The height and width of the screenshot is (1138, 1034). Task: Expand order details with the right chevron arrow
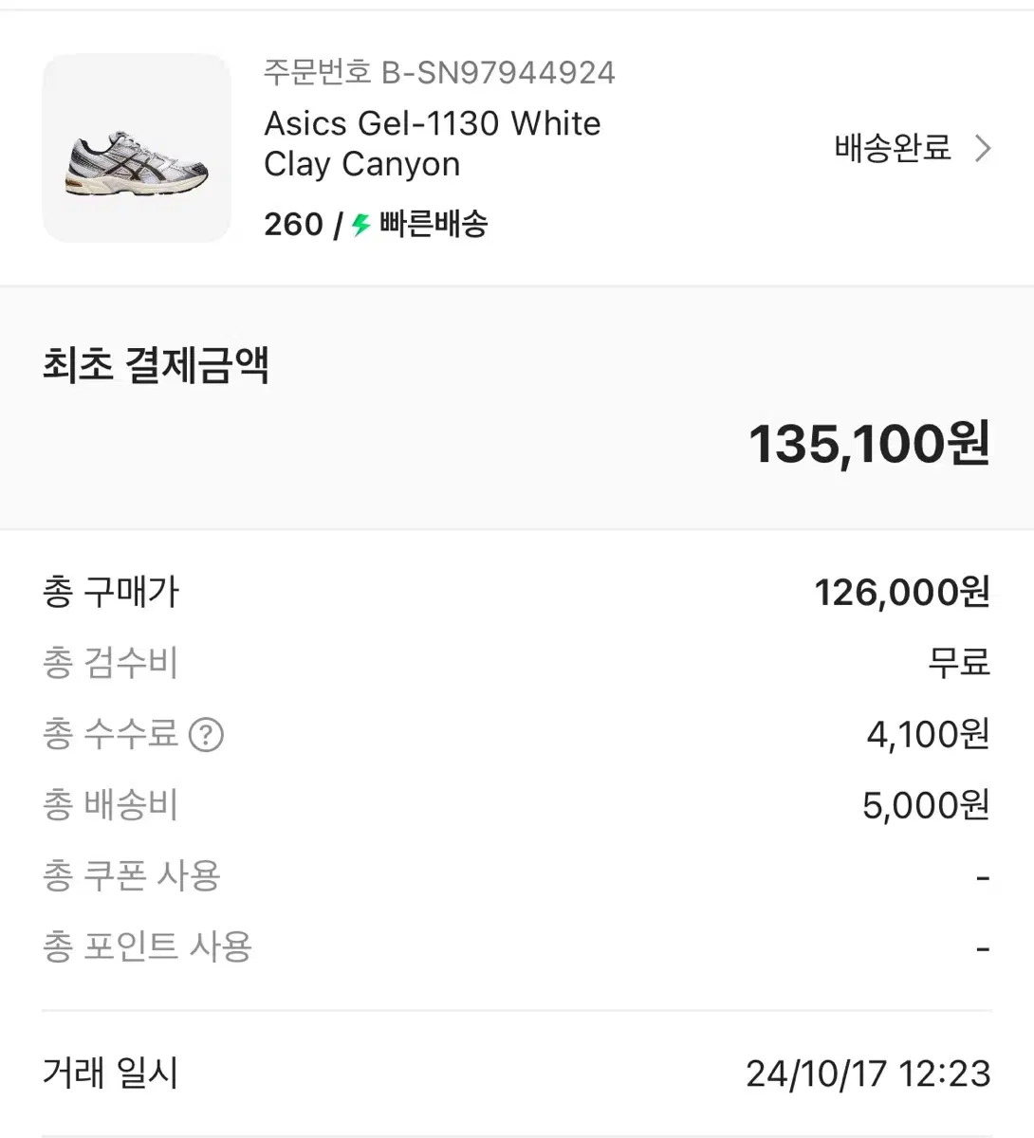[983, 149]
